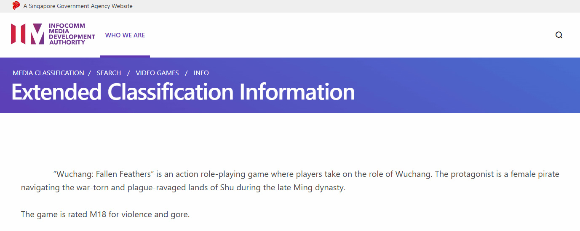Image resolution: width=580 pixels, height=231 pixels.
Task: Click the Infocomm Media Development Authority logo text
Action: click(x=72, y=34)
